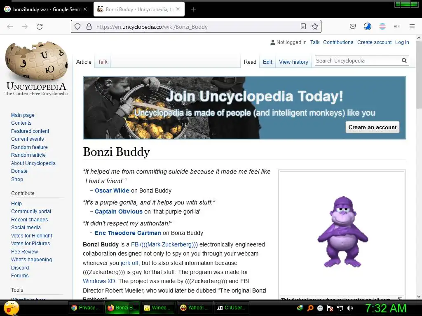Toggle reader view icon in address bar
Image resolution: width=422 pixels, height=316 pixels.
303,26
